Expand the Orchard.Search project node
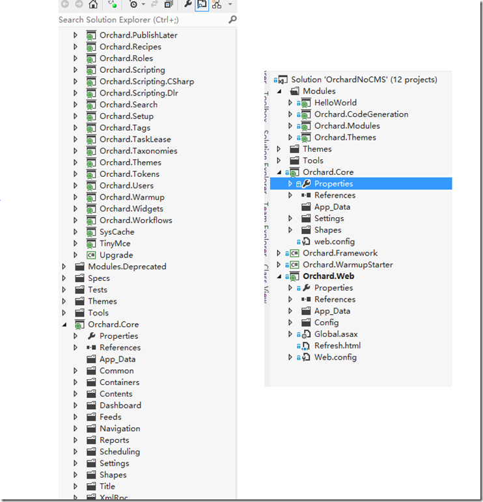 click(76, 105)
